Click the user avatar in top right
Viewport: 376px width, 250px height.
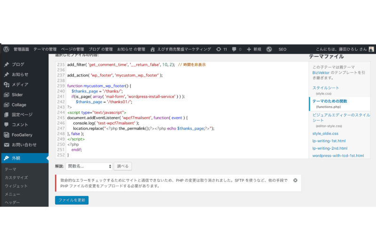coord(371,49)
